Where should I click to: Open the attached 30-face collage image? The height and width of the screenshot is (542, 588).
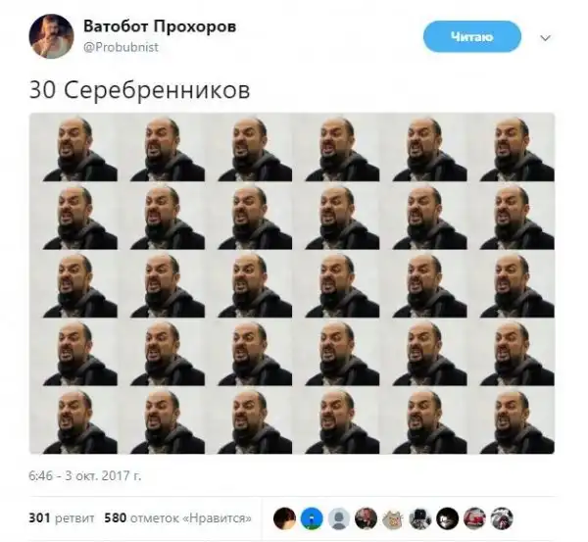(x=292, y=283)
